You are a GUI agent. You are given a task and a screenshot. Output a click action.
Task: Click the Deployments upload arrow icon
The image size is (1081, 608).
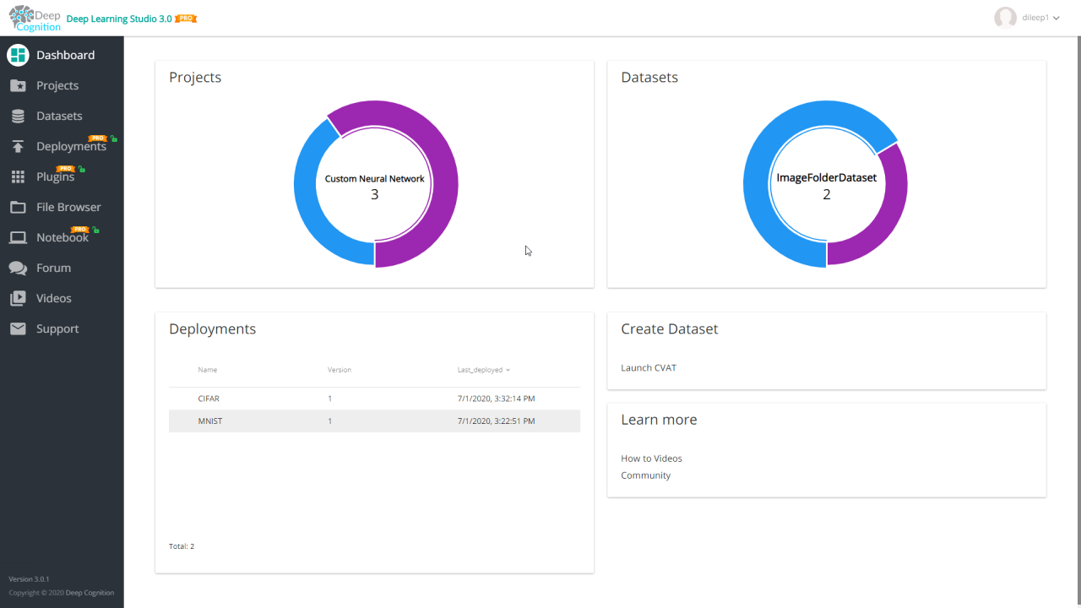tap(18, 146)
